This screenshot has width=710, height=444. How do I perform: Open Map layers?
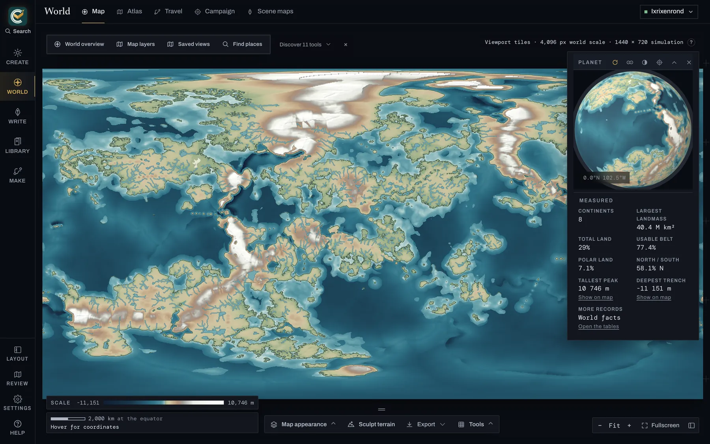136,44
